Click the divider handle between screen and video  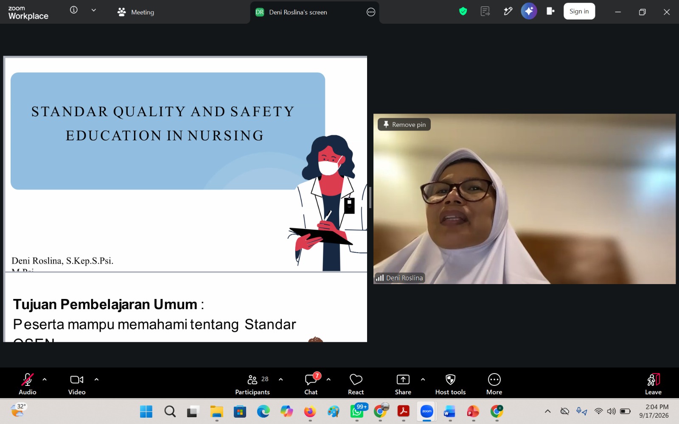pos(370,198)
